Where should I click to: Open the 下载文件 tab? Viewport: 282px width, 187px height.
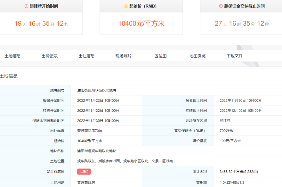(x=234, y=56)
